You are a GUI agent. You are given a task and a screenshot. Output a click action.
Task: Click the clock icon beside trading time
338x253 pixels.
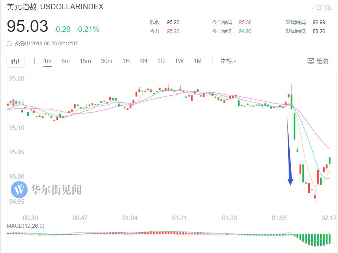tap(9, 43)
